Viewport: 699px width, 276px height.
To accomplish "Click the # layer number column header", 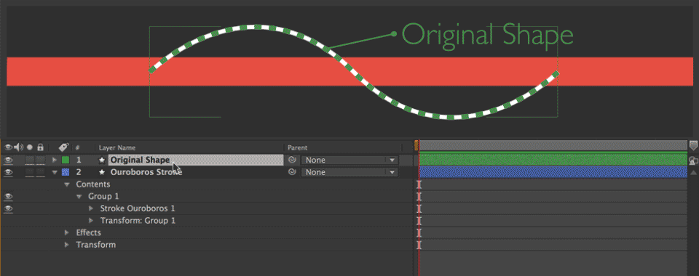I will (x=78, y=147).
